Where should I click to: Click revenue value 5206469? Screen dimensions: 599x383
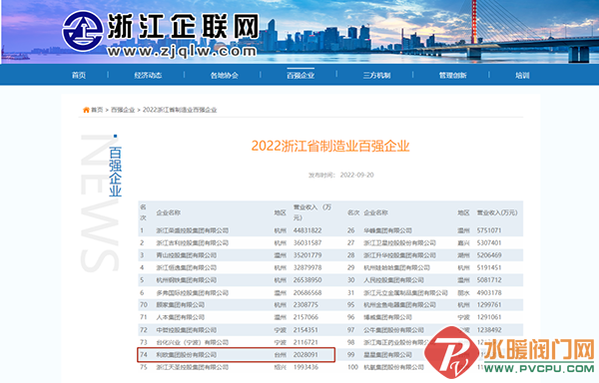point(489,254)
